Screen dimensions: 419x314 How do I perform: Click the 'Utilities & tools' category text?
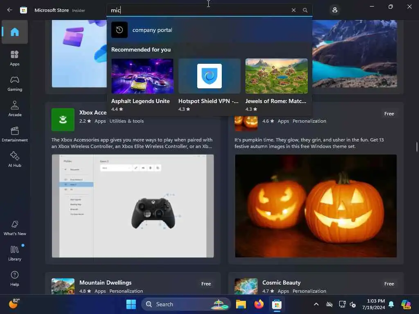126,121
